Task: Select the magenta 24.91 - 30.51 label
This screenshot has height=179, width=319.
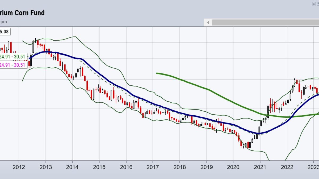Action: click(13, 65)
